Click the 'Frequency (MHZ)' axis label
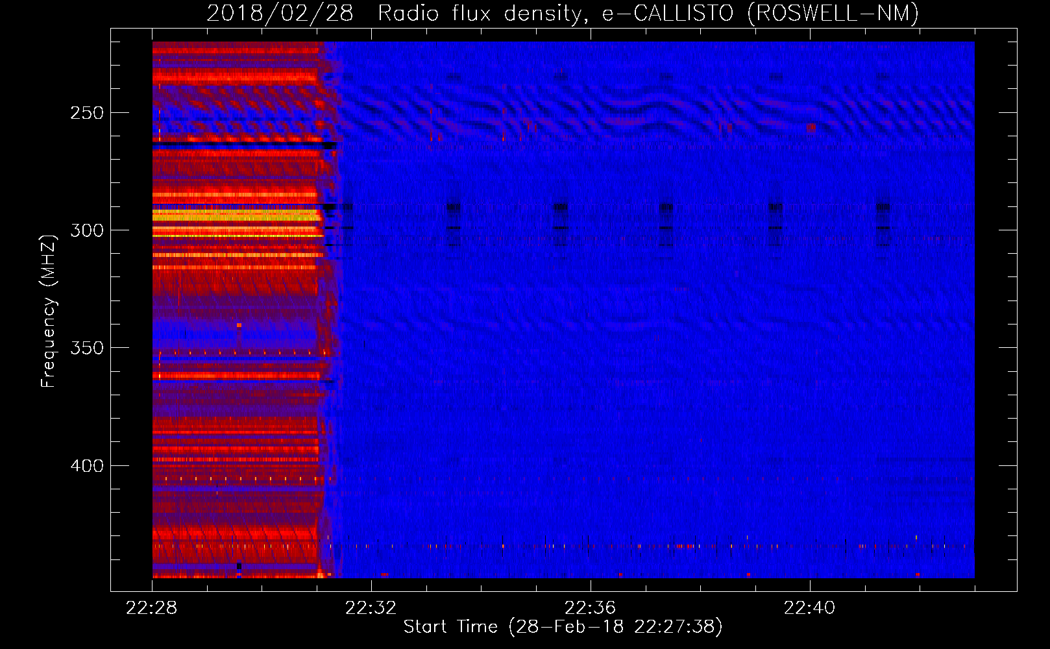The width and height of the screenshot is (1050, 649). tap(49, 311)
